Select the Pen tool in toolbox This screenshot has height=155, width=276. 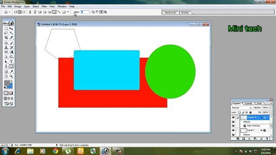pyautogui.click(x=6, y=66)
